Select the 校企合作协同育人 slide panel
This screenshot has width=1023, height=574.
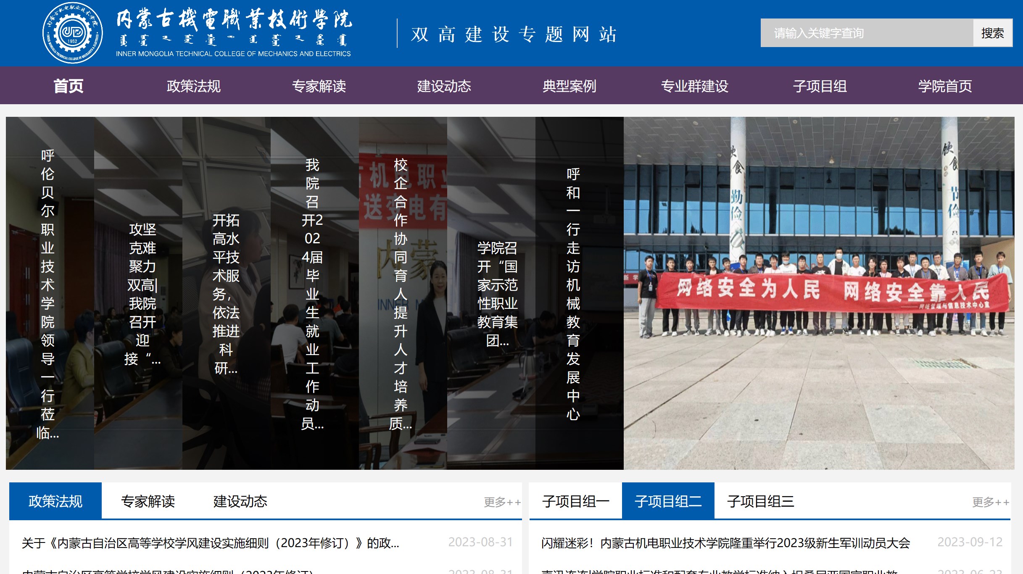[401, 293]
